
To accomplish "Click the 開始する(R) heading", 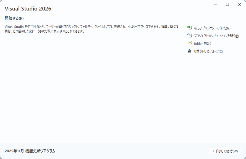I will pyautogui.click(x=14, y=18).
